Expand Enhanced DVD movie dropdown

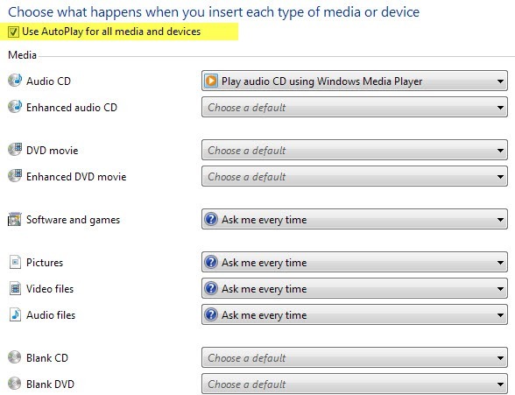[x=355, y=176]
